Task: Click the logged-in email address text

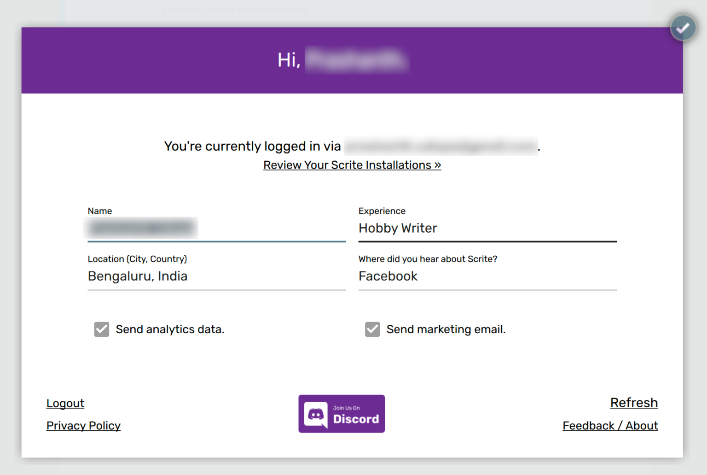Action: 440,146
